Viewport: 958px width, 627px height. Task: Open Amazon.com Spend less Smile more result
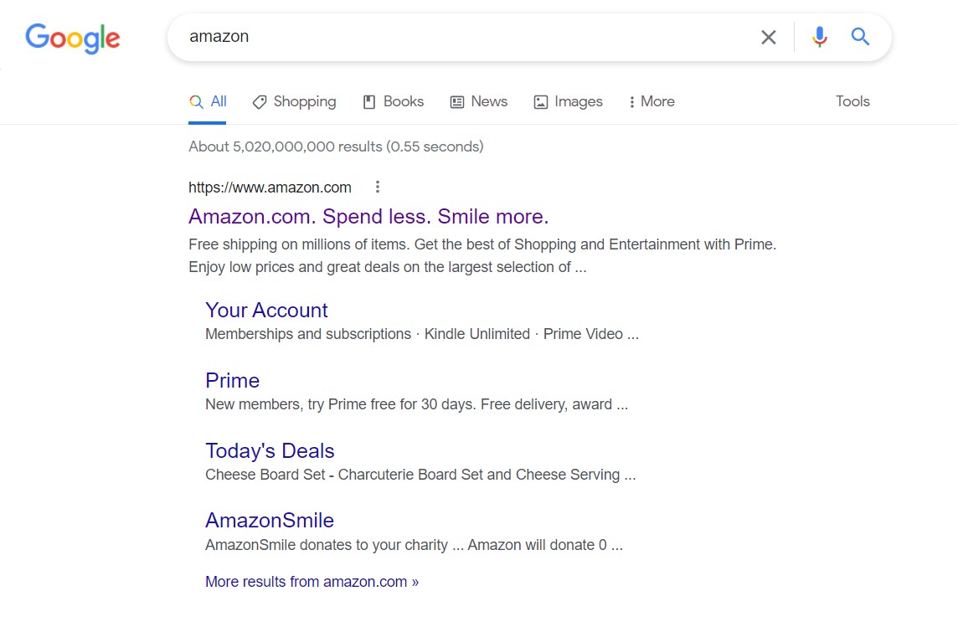tap(368, 216)
